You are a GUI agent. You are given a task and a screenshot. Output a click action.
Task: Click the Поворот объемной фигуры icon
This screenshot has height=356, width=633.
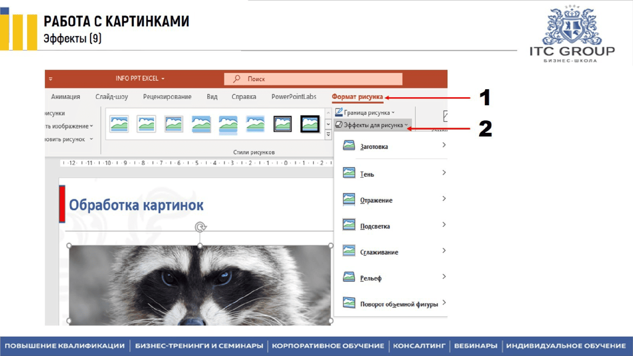click(349, 303)
